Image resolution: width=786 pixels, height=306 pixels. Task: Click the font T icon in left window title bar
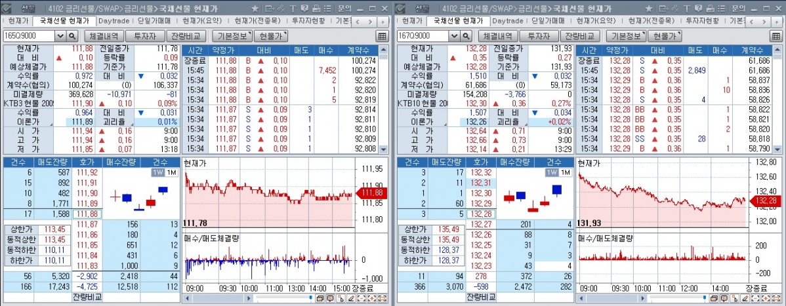tap(293, 9)
